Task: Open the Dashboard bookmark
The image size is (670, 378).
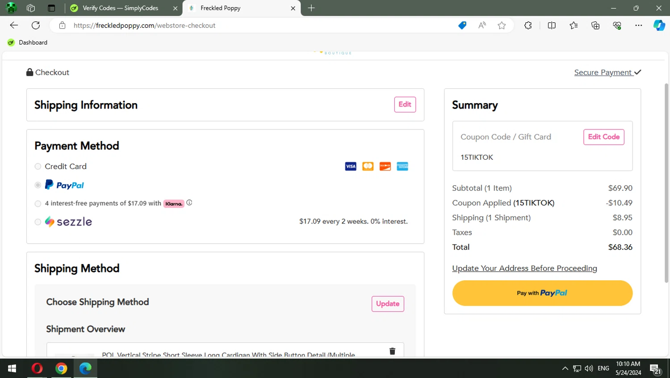Action: 27,42
